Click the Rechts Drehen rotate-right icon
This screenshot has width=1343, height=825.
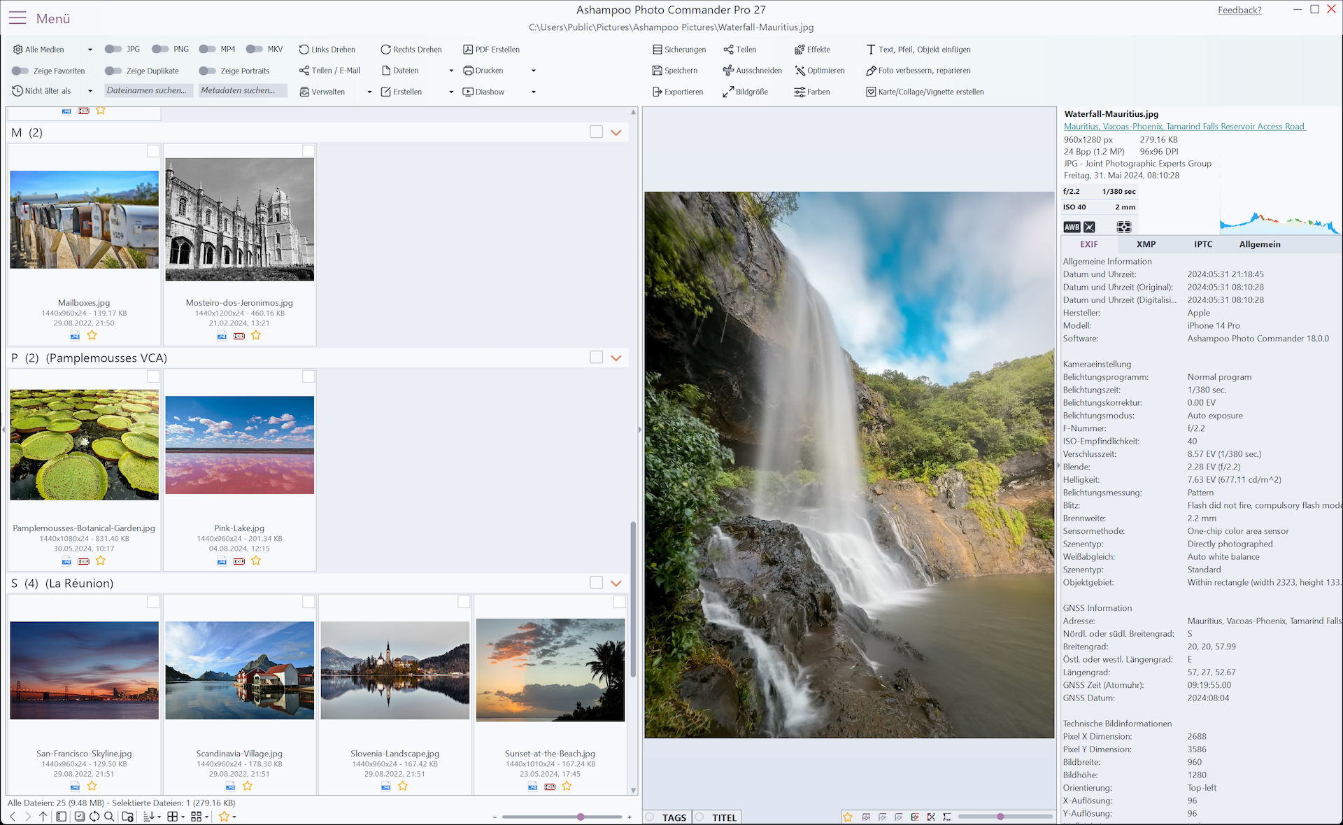click(385, 50)
